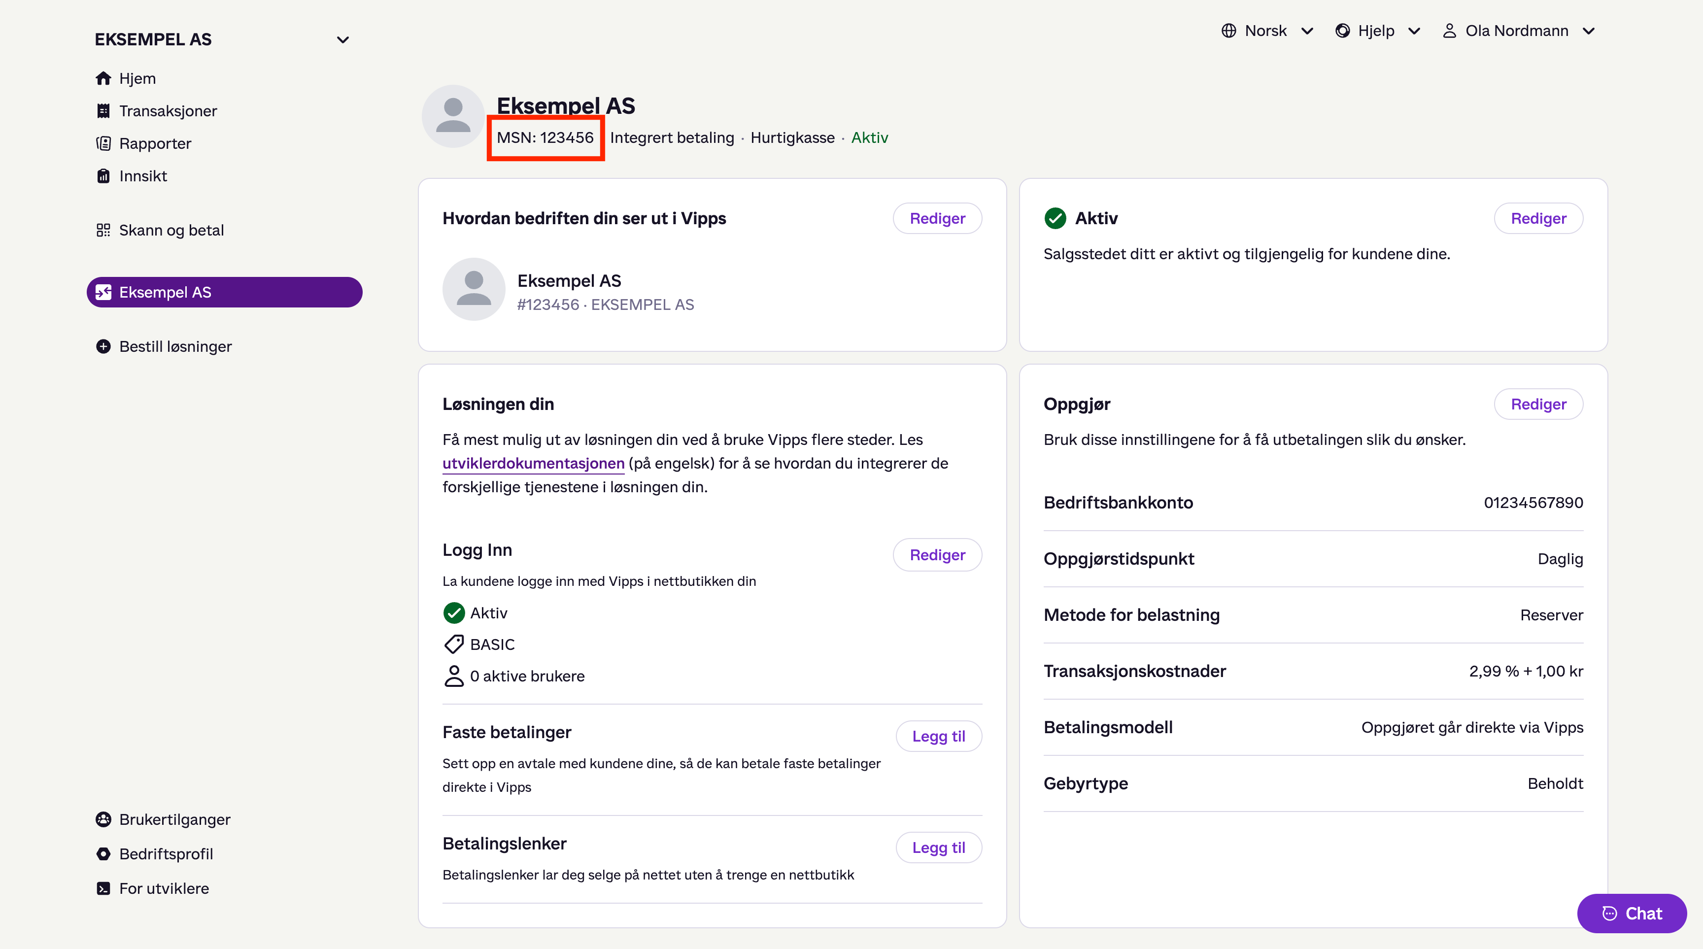Click the Reserver value

(x=1552, y=615)
